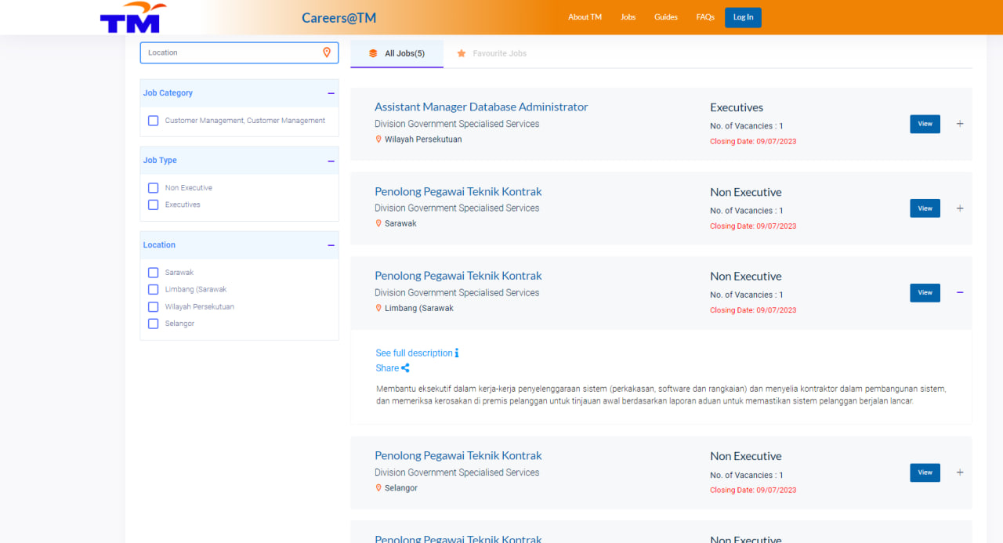Expand the Assistant Manager Database Administrator job details

[960, 124]
